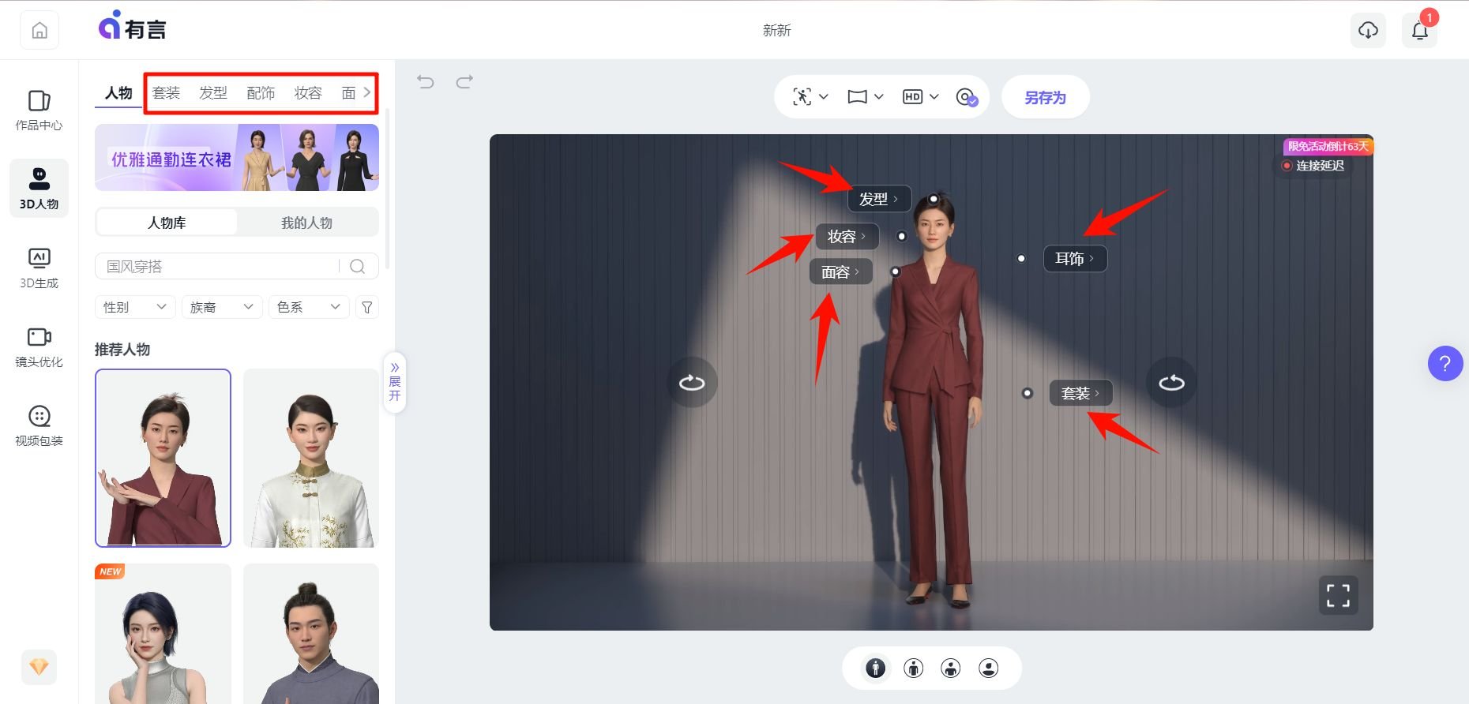Switch to 我的人物 segment
This screenshot has width=1469, height=704.
(306, 223)
